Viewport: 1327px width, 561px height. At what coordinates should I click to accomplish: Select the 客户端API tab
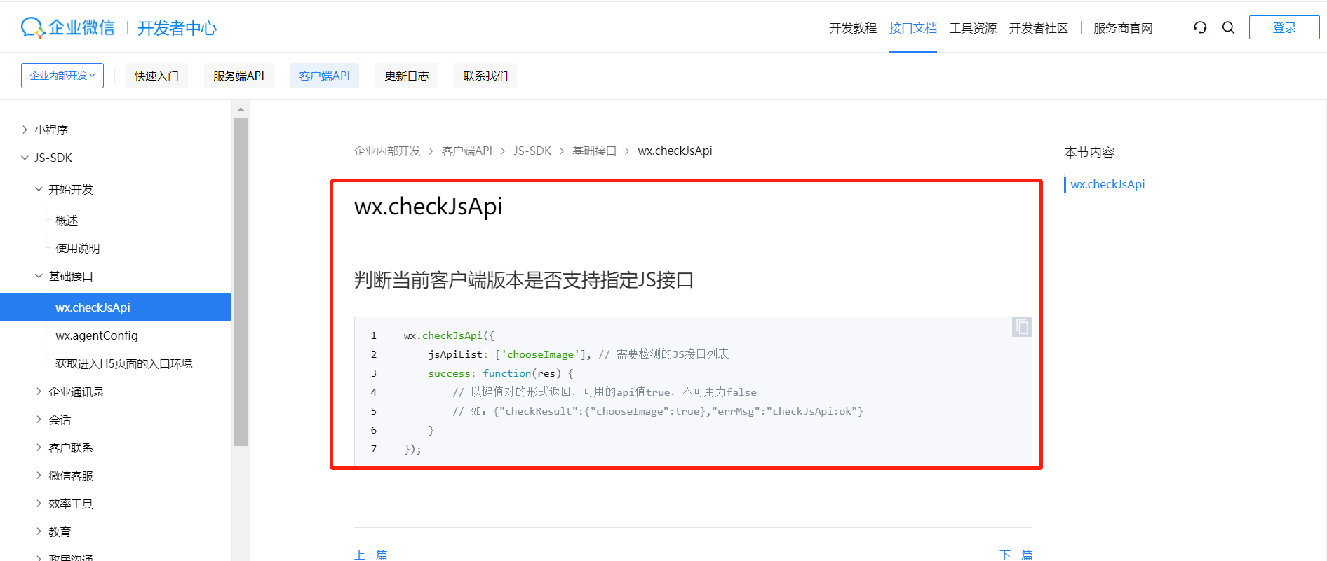click(324, 76)
